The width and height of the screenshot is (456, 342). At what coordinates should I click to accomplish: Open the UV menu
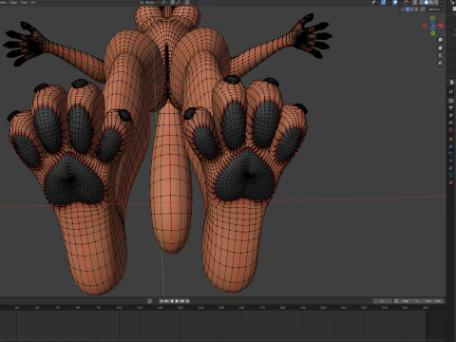33,2
